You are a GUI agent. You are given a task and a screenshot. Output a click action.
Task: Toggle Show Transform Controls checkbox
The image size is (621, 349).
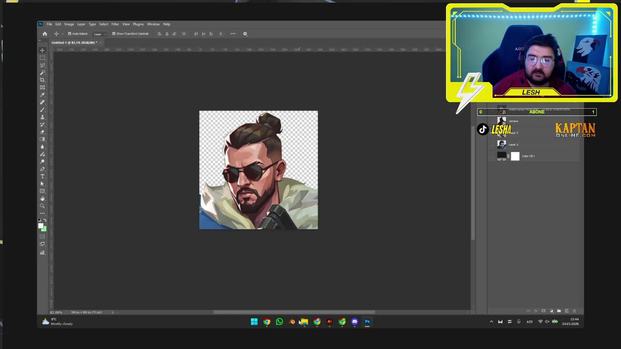tap(114, 33)
